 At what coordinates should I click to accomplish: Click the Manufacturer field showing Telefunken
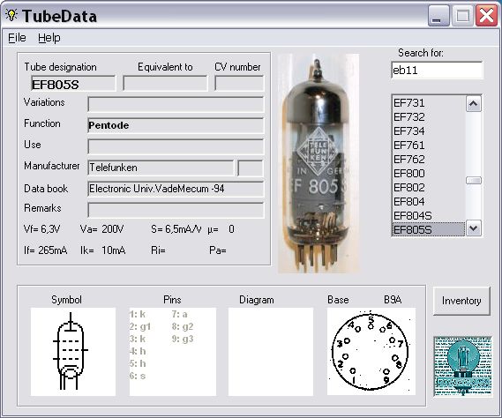pyautogui.click(x=161, y=168)
